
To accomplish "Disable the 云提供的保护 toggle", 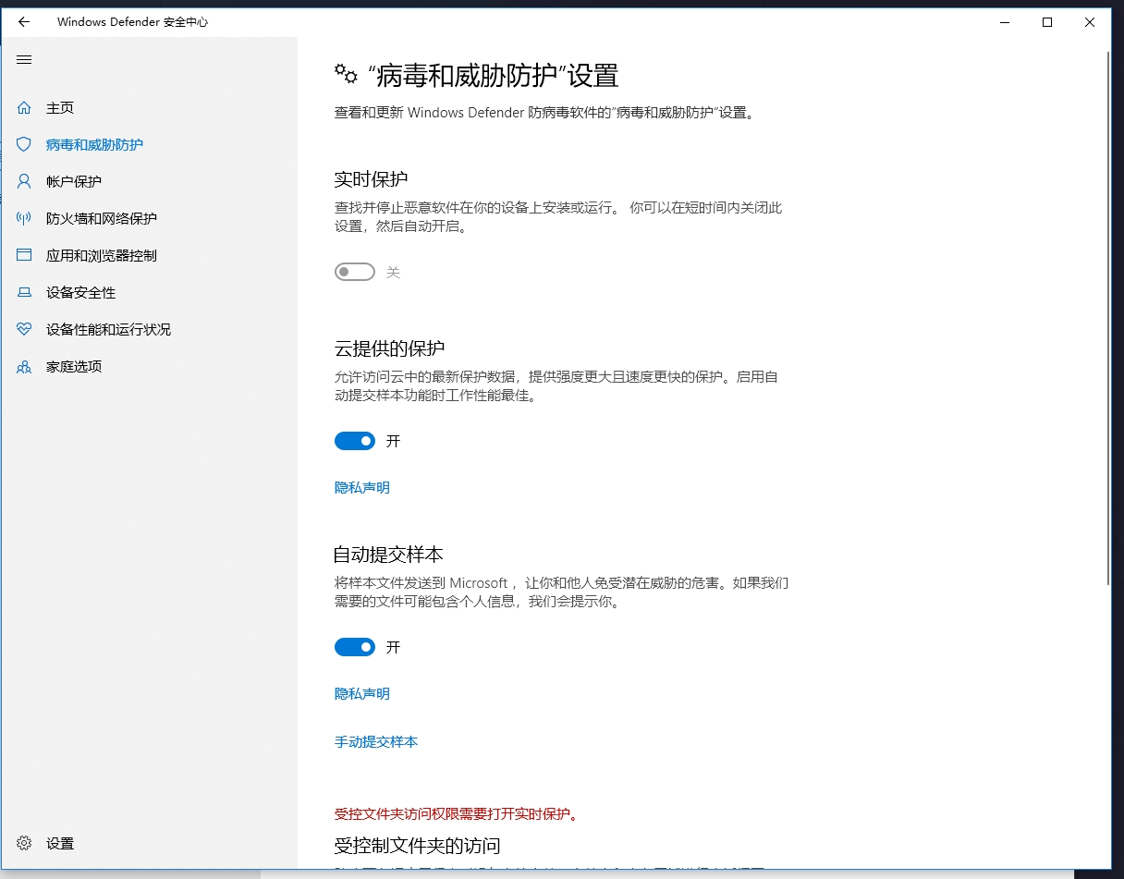I will pyautogui.click(x=355, y=441).
